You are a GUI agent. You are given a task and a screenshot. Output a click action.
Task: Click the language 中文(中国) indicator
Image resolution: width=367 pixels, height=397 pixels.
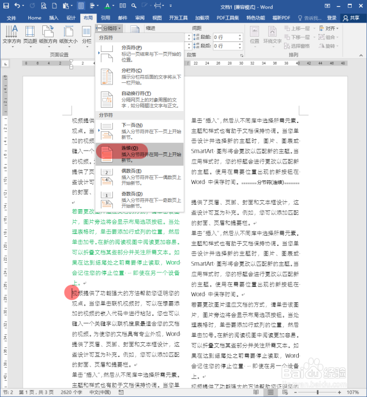[x=100, y=392]
